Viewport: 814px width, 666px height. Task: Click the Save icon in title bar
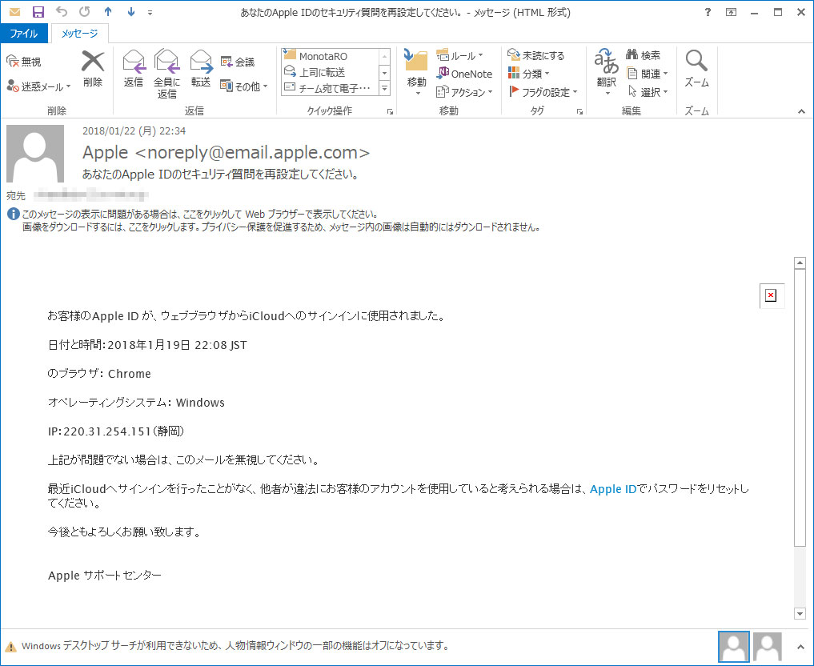(38, 12)
